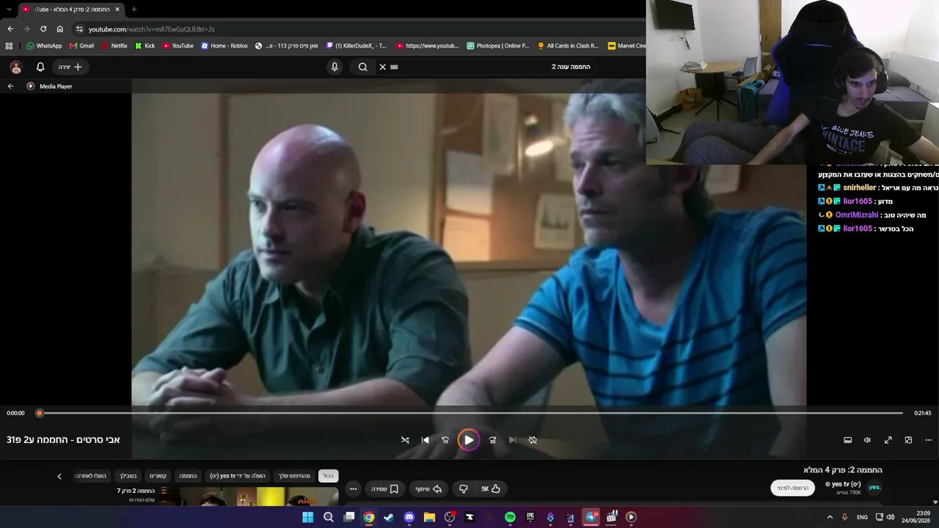The width and height of the screenshot is (939, 528).
Task: Show hidden system tray icons
Action: tap(830, 517)
